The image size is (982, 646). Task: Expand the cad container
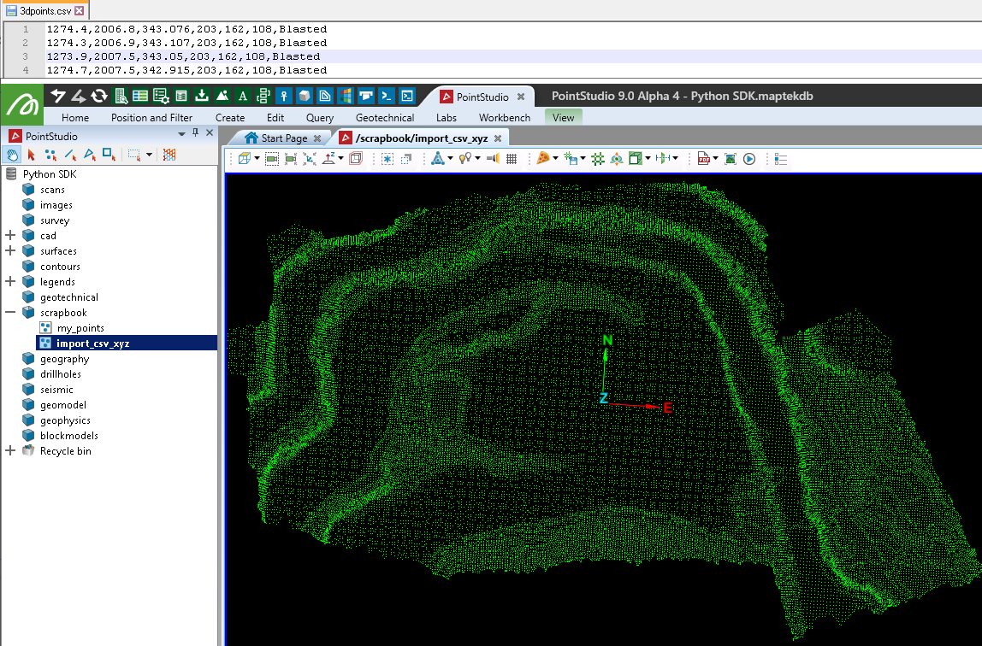tap(10, 235)
